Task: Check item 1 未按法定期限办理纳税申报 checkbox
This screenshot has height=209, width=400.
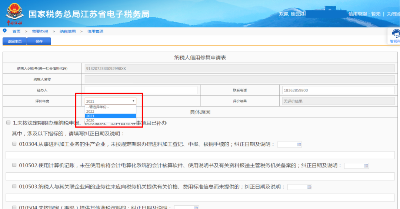Action: coord(9,123)
